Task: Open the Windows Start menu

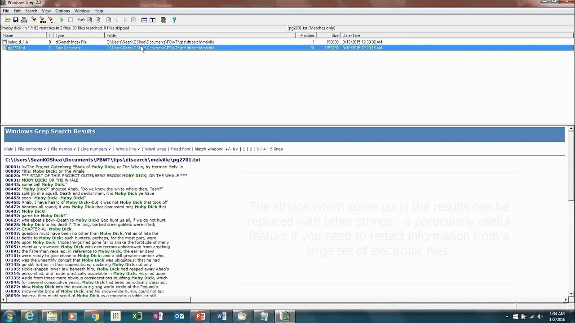Action: (x=9, y=316)
